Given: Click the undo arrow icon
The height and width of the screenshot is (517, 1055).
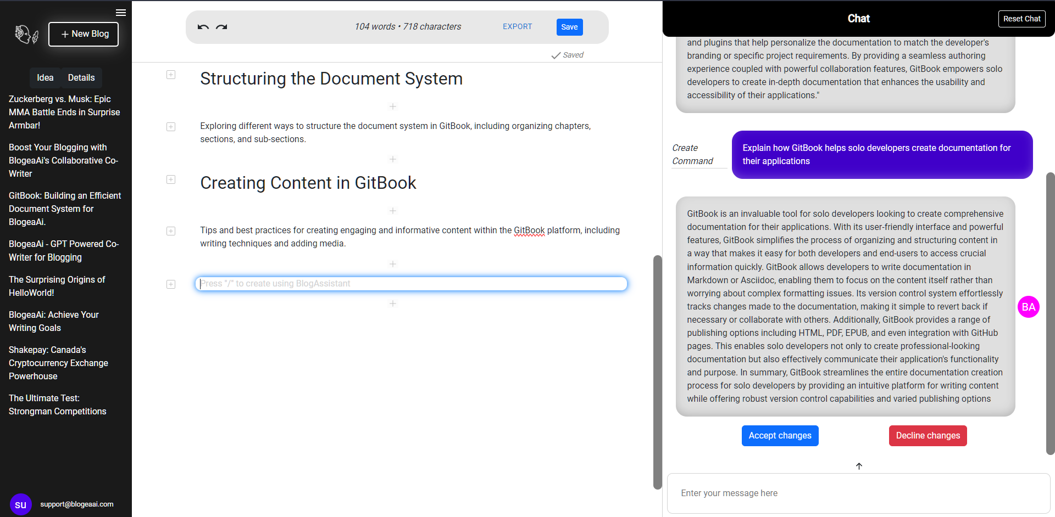Looking at the screenshot, I should pyautogui.click(x=203, y=27).
